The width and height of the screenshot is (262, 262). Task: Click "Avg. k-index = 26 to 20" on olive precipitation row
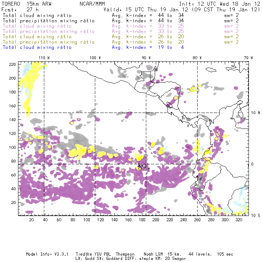click(148, 42)
